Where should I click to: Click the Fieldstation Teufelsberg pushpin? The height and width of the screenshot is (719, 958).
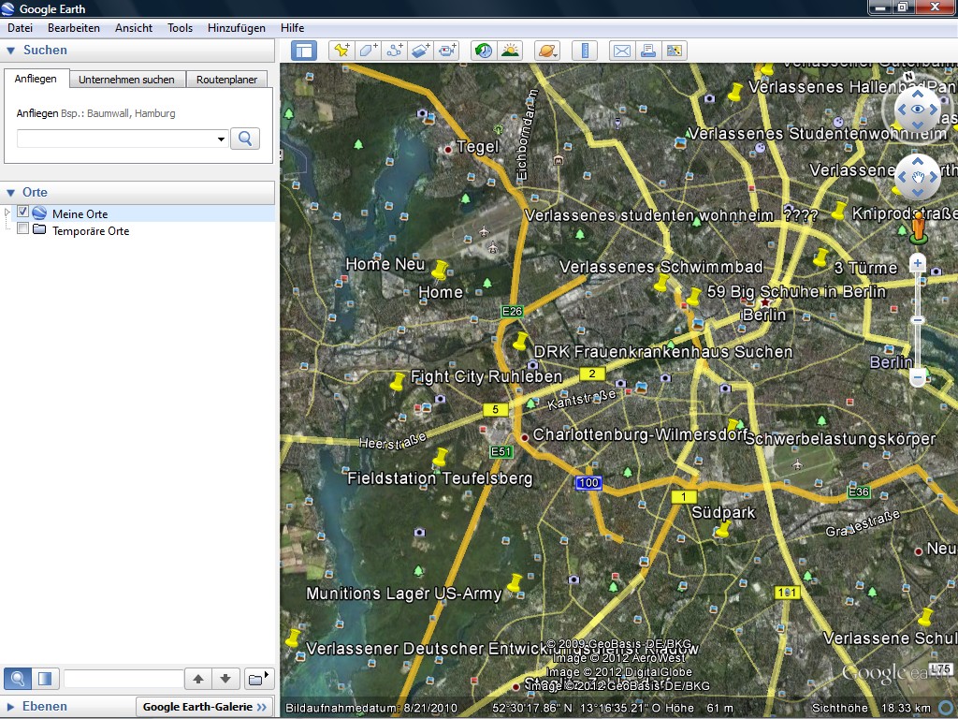point(440,457)
